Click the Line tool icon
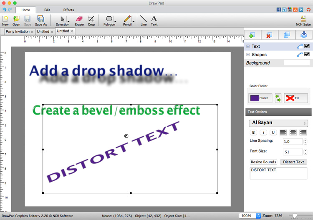Screen dimensions: 313x220 click(143, 20)
